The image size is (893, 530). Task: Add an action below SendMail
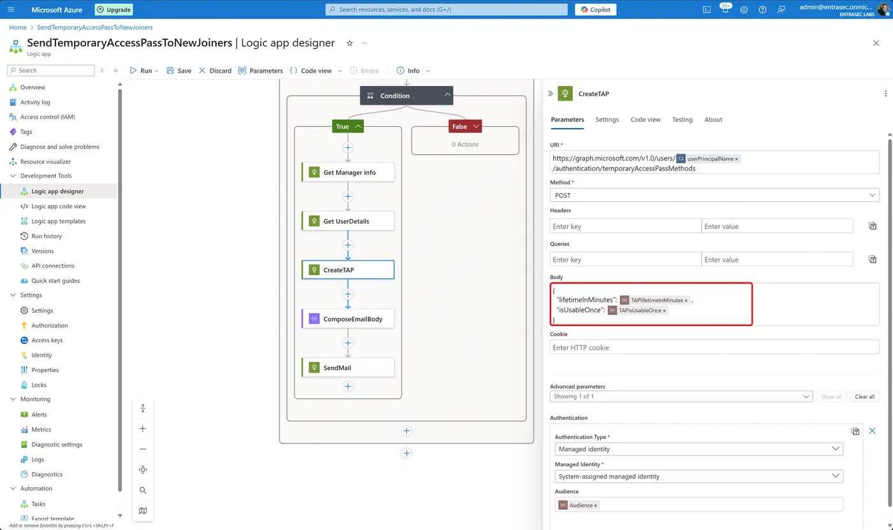tap(348, 386)
